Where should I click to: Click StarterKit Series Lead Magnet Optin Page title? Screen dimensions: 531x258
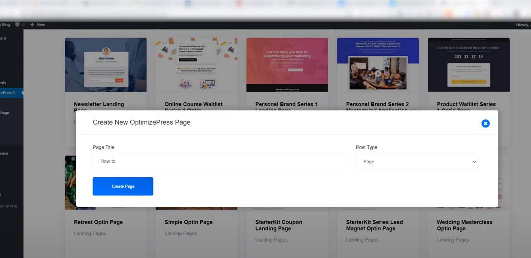[x=374, y=225]
